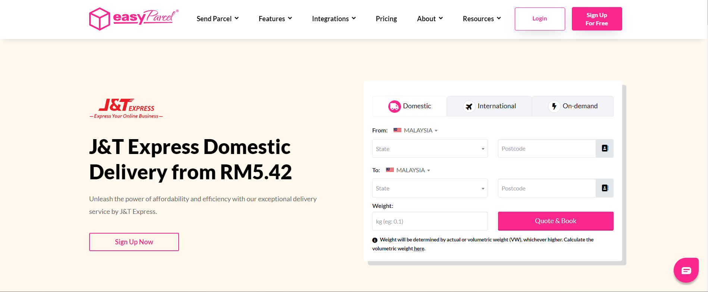Image resolution: width=708 pixels, height=292 pixels.
Task: Click the Sign Up Now button
Action: tap(134, 242)
